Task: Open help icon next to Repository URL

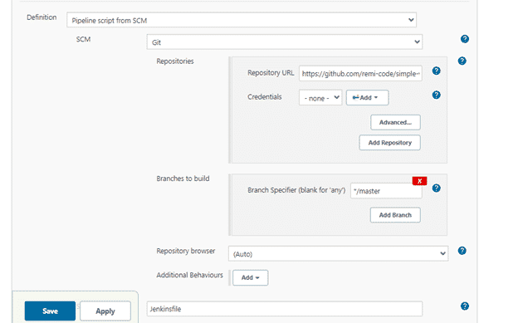Action: click(x=436, y=71)
